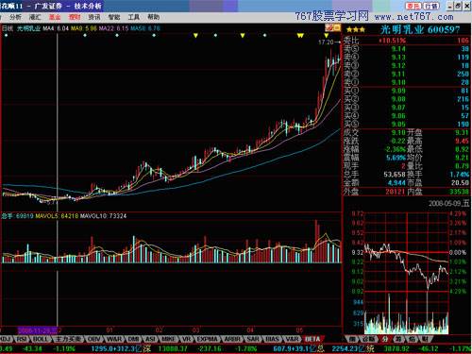Select the 财 tab below the intraday chart
The height and width of the screenshot is (354, 472).
coord(425,339)
